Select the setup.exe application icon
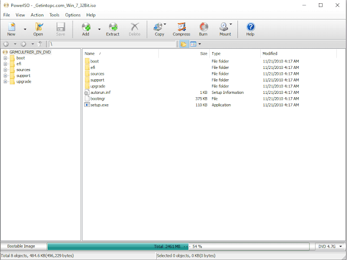347x260 pixels. (87, 105)
